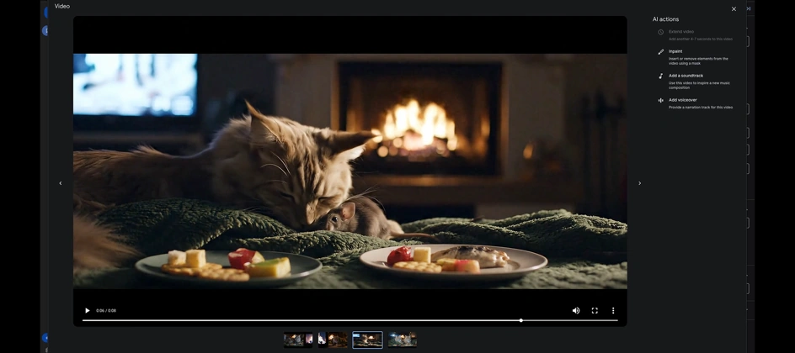Enter fullscreen mode for the video
The image size is (795, 353).
tap(595, 311)
